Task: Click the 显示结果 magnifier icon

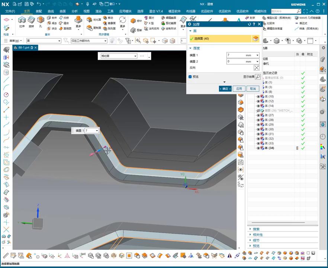Action: pos(258,77)
